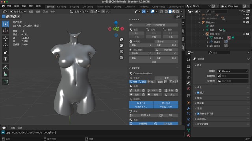Toggle the camera view icon
The height and width of the screenshot is (141, 252).
tap(122, 51)
